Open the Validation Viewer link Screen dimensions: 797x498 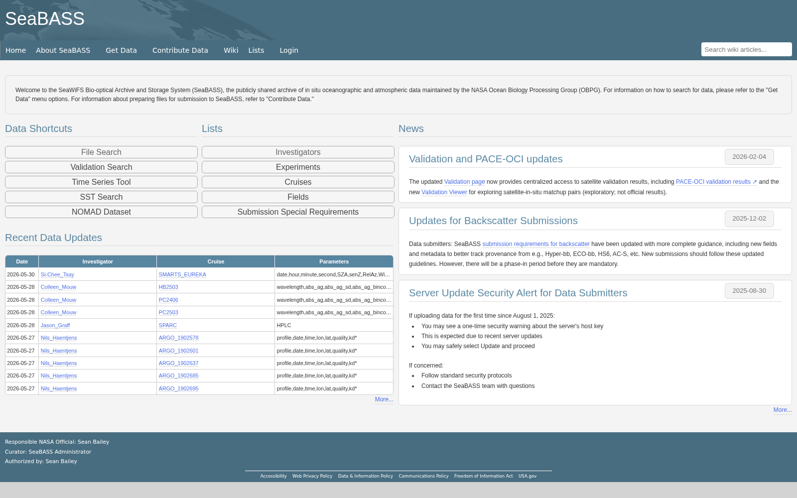(444, 192)
